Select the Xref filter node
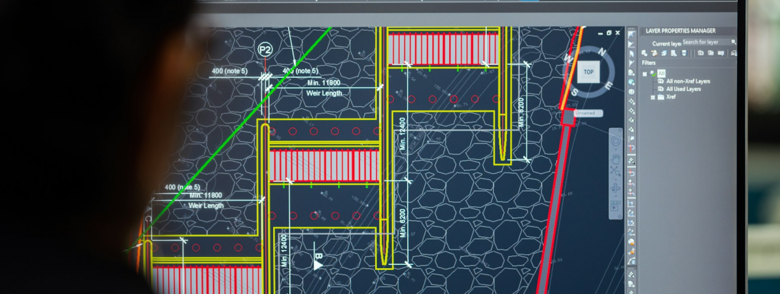 click(x=671, y=97)
